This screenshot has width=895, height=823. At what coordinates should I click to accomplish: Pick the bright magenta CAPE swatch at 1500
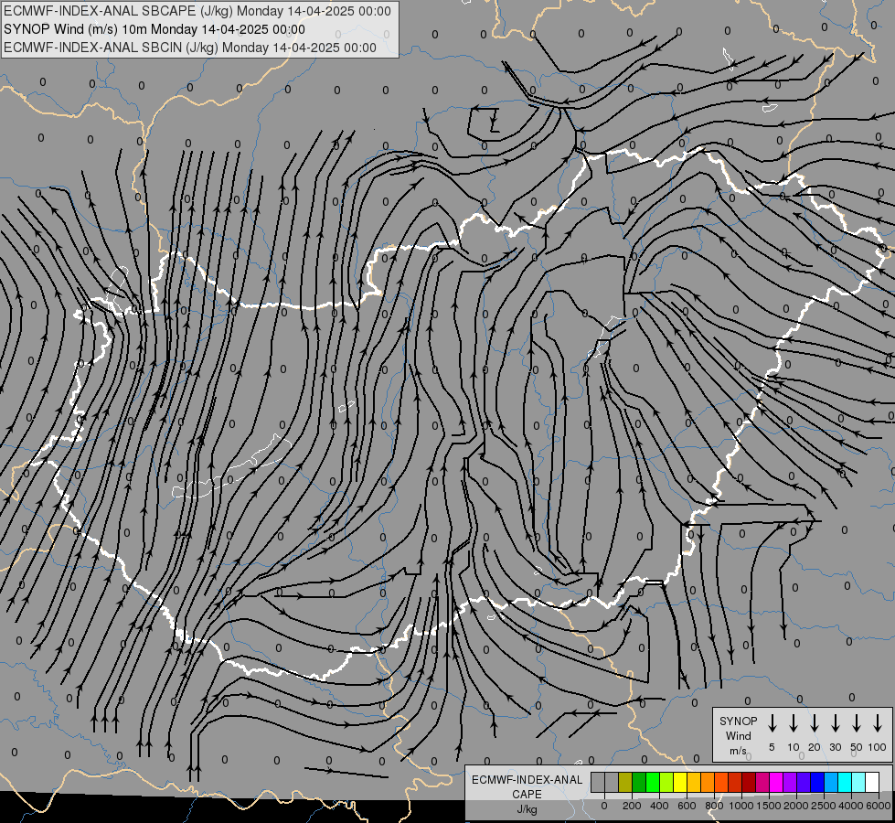pyautogui.click(x=776, y=782)
